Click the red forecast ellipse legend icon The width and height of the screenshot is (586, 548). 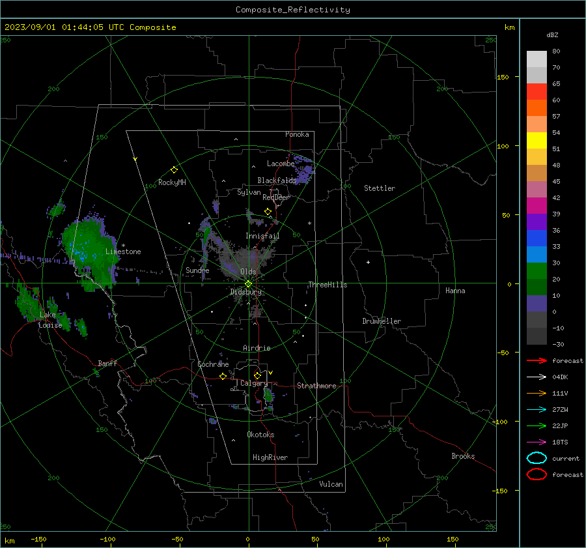tap(537, 474)
